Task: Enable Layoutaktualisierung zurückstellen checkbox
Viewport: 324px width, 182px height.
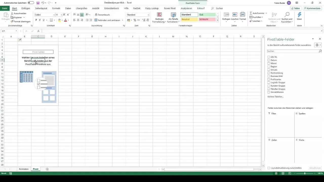Action: pos(269,168)
